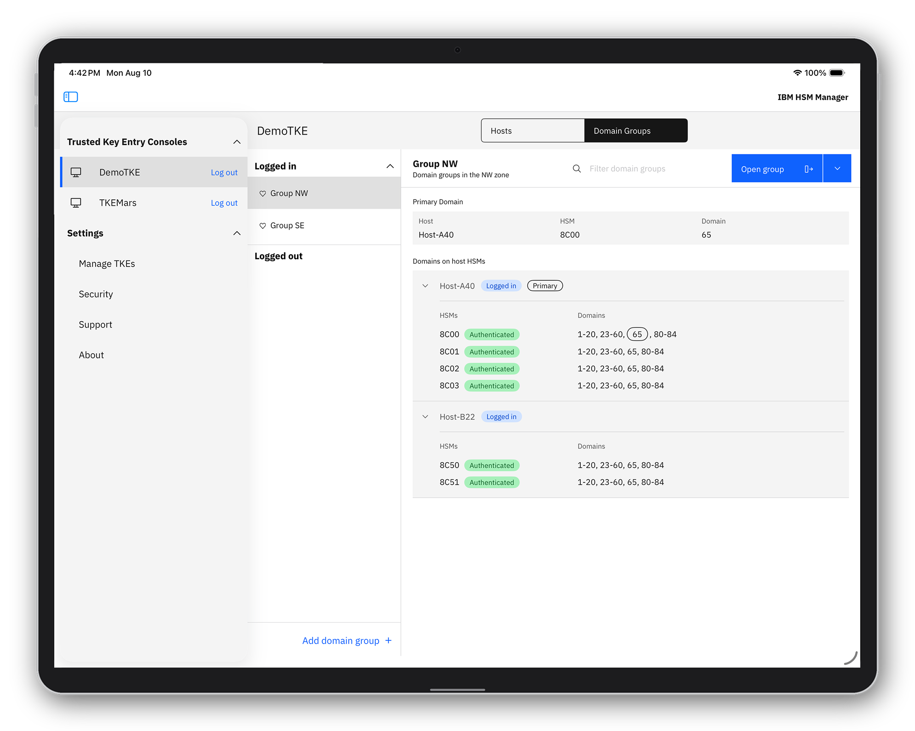Viewport: 915px width, 731px height.
Task: Click the TKEMars monitor icon
Action: point(76,203)
